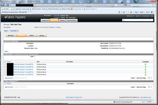Switch to the Monitor tab
This screenshot has width=158, height=105.
coord(11,35)
